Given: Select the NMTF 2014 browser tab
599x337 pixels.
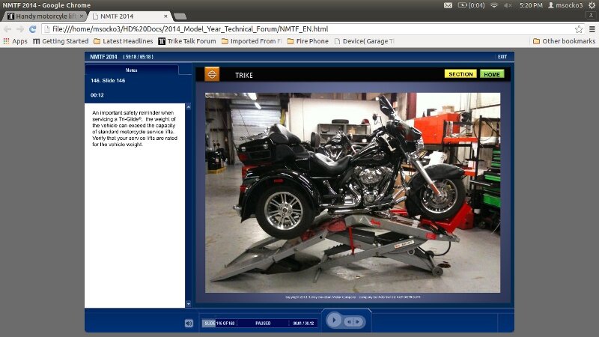Looking at the screenshot, I should 129,16.
